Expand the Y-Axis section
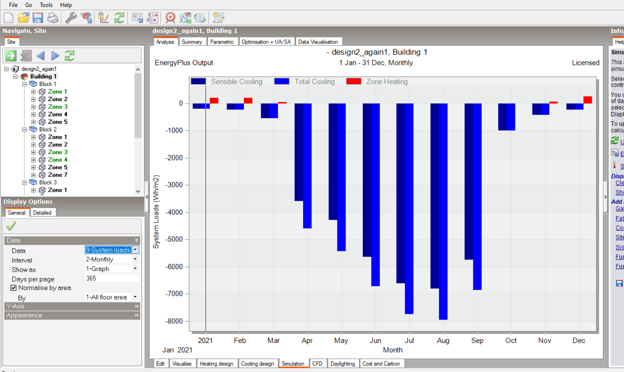 (x=72, y=306)
